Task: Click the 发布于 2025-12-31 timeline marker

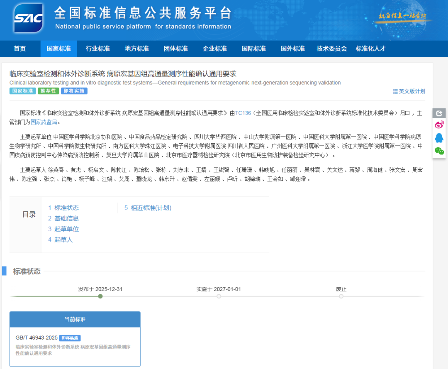Action: pos(100,296)
